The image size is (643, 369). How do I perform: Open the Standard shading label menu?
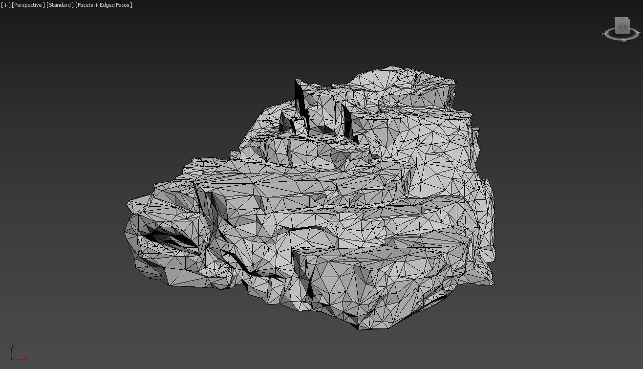(60, 5)
